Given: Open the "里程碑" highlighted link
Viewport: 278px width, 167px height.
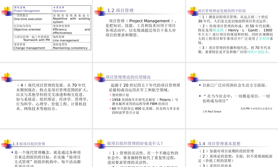Looking at the screenshot, I should pyautogui.click(x=264, y=39).
